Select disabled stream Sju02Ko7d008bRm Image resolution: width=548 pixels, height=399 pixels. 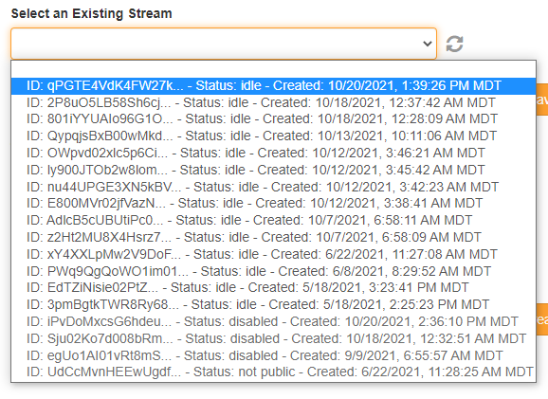(x=273, y=338)
